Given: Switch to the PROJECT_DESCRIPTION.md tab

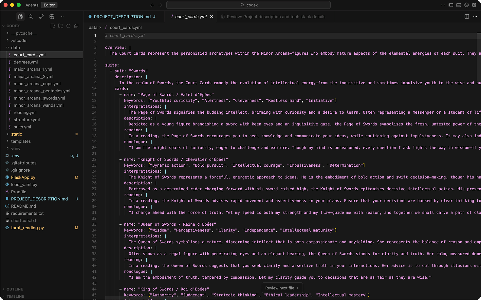Looking at the screenshot, I should pyautogui.click(x=123, y=16).
